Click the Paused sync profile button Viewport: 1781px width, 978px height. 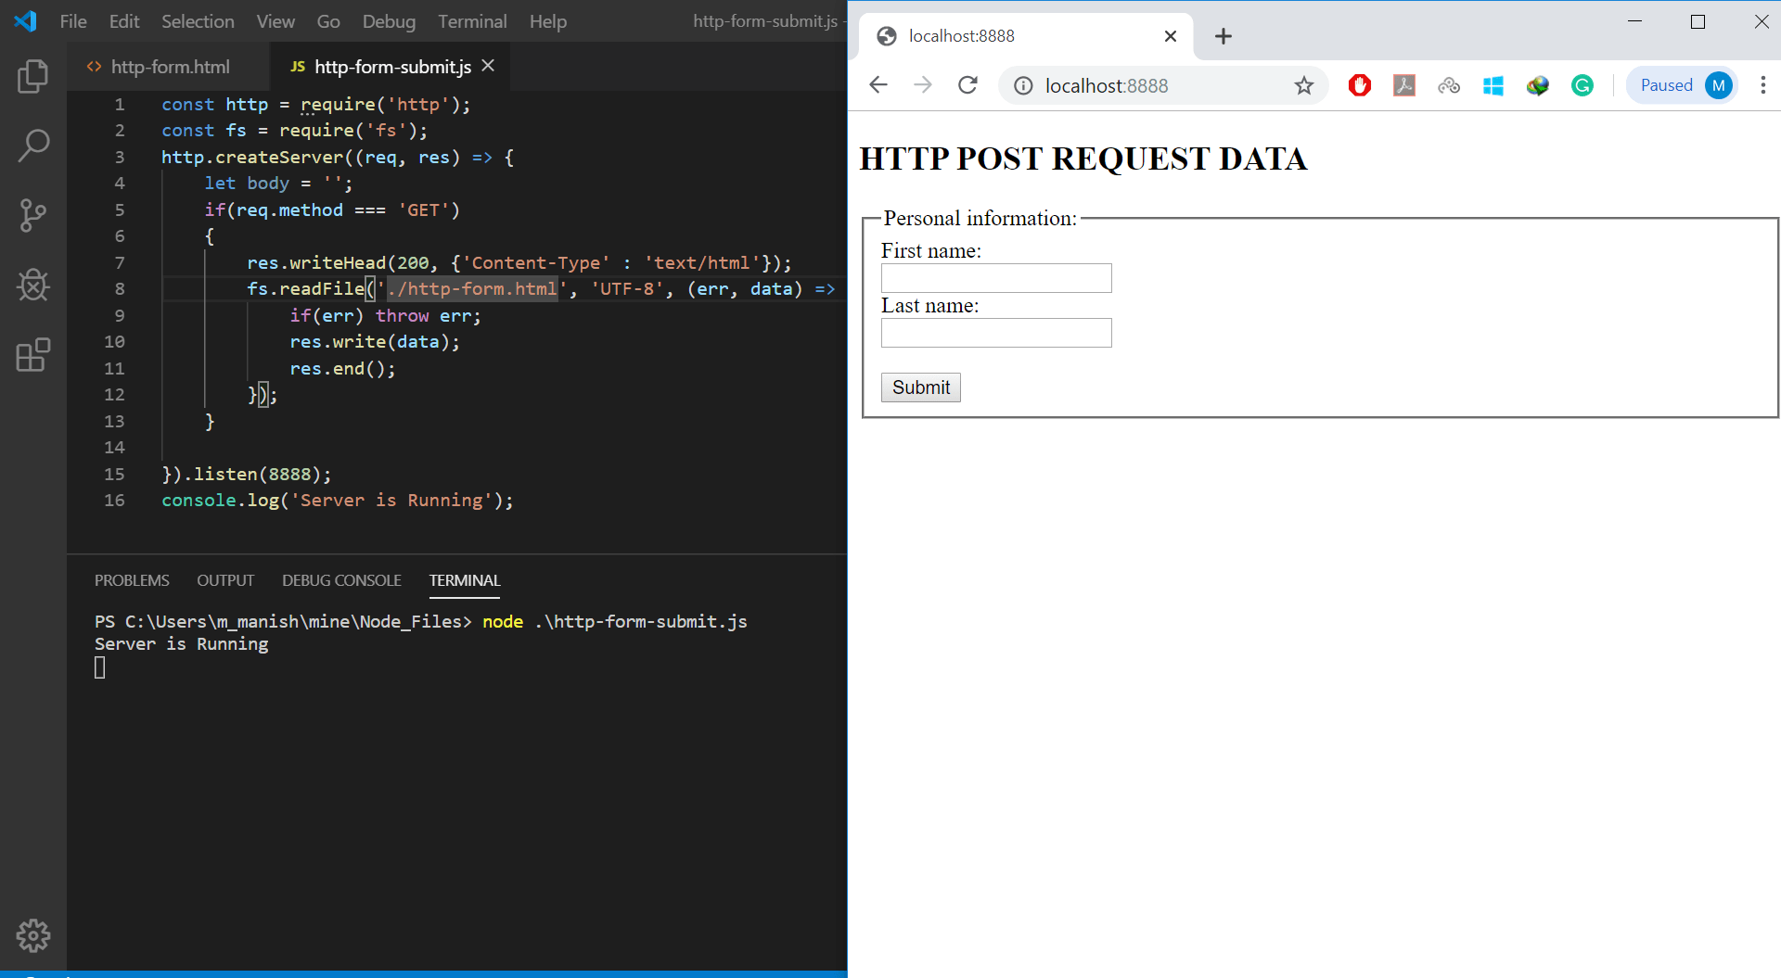[1682, 84]
